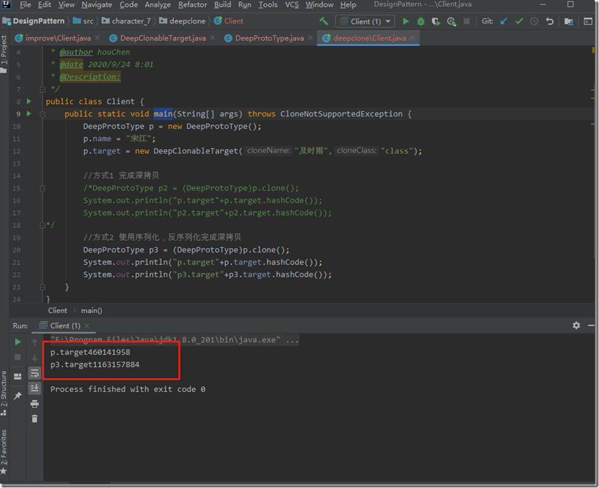Clear console output with trash icon
This screenshot has height=488, width=599.
(35, 418)
